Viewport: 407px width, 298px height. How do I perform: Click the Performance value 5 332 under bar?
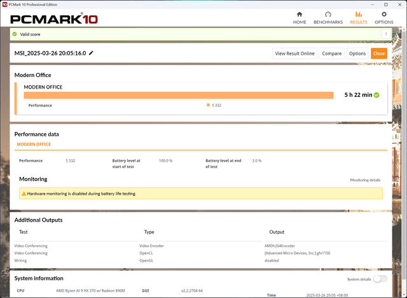tap(216, 105)
